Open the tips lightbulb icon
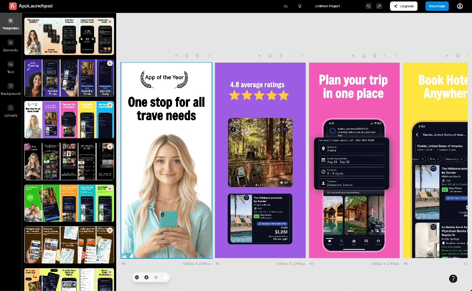472x291 pixels. click(x=299, y=6)
